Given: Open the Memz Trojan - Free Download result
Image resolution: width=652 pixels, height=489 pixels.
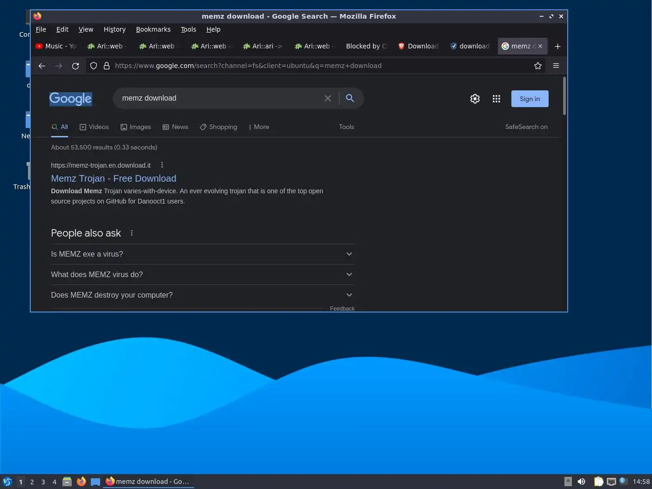Looking at the screenshot, I should pos(114,178).
